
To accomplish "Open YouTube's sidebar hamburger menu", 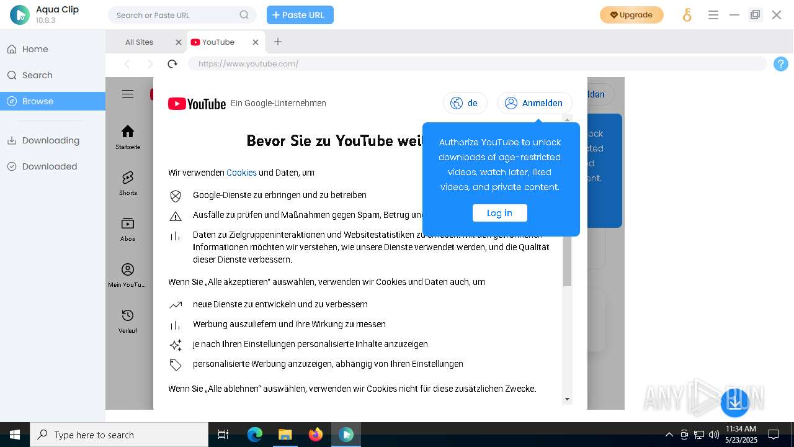I will (x=128, y=94).
